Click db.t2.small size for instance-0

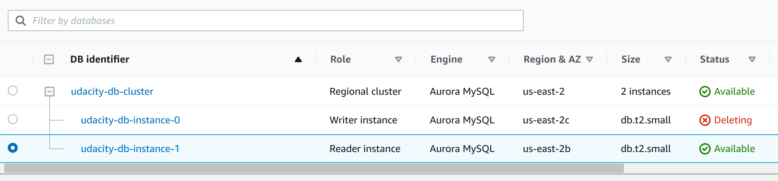pyautogui.click(x=645, y=120)
